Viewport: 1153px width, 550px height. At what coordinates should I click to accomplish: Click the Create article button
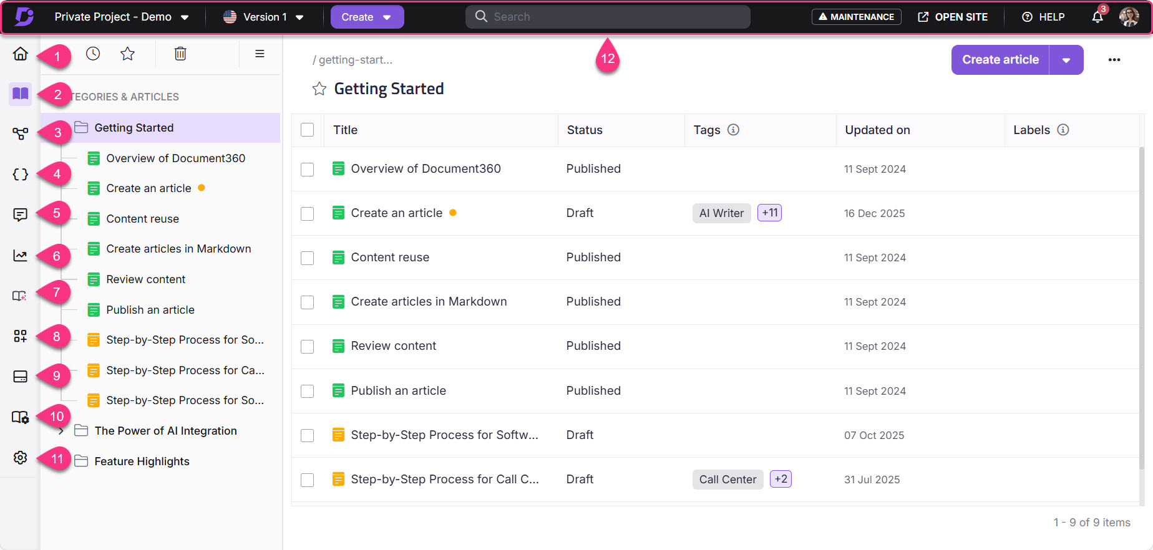click(x=1000, y=59)
